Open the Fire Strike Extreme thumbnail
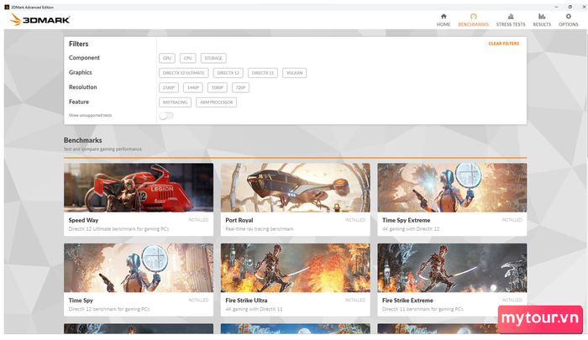The image size is (588, 340). [452, 268]
